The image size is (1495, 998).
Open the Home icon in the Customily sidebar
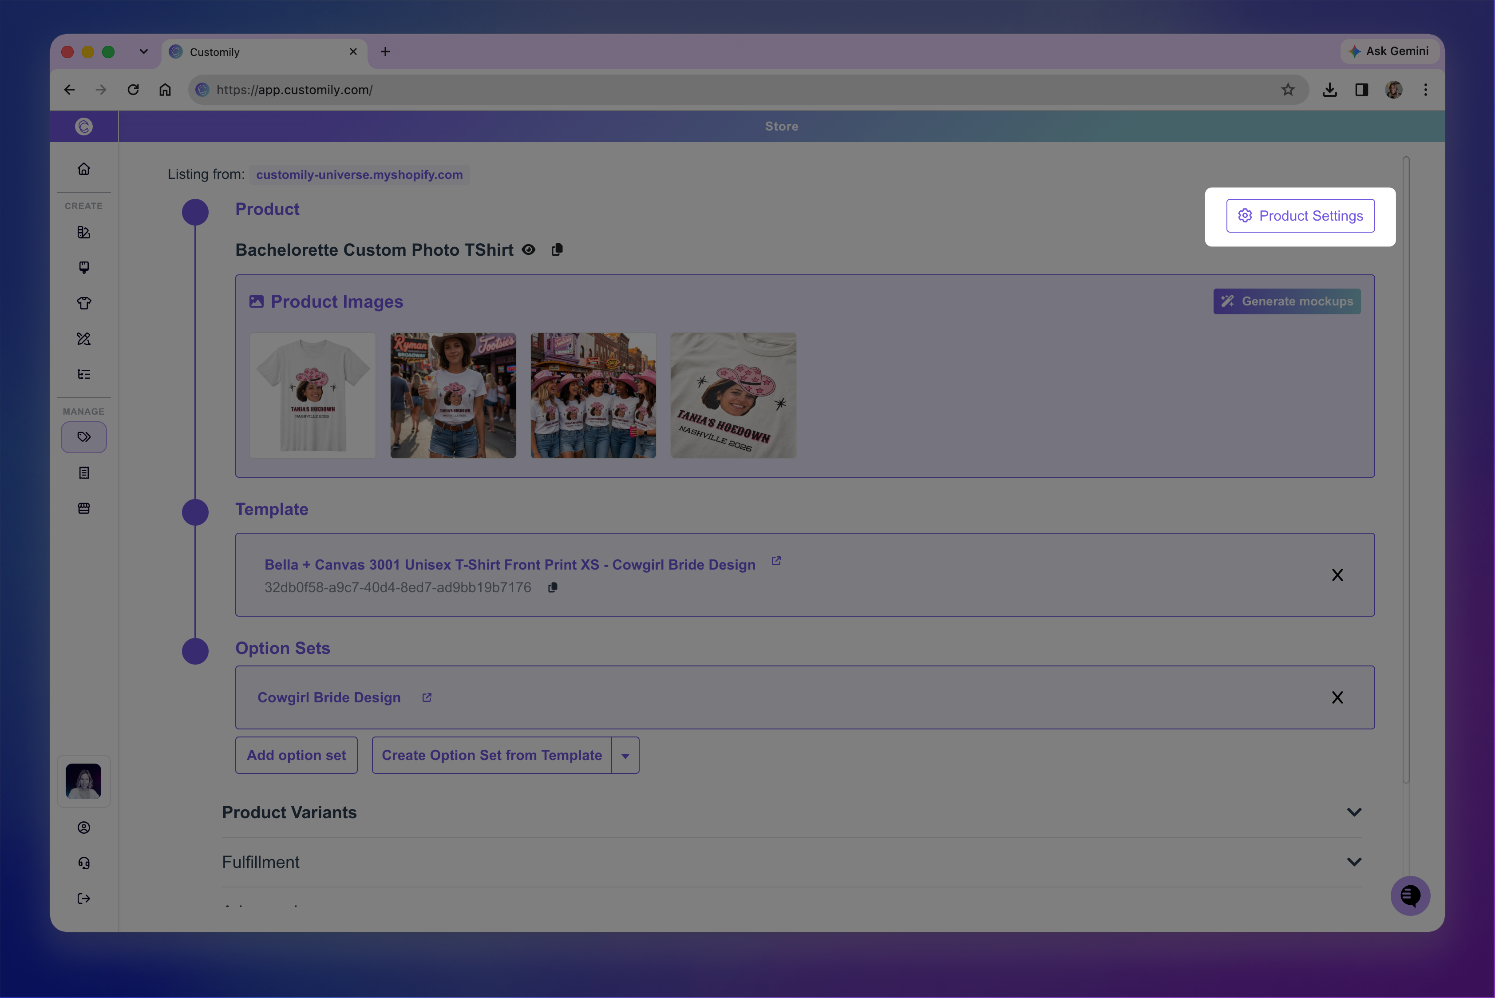click(x=83, y=169)
